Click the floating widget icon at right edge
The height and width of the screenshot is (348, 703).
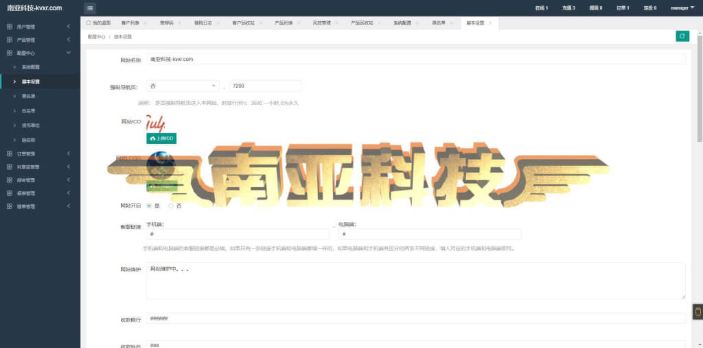tap(698, 312)
